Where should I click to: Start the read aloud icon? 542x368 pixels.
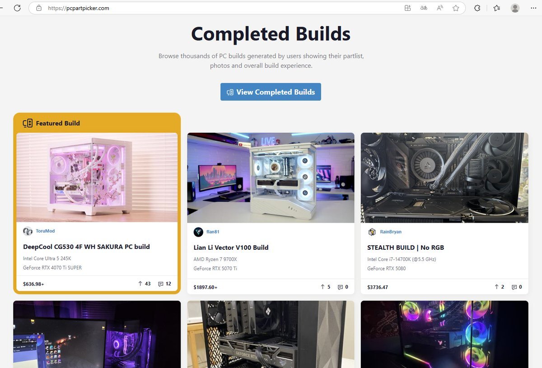440,8
